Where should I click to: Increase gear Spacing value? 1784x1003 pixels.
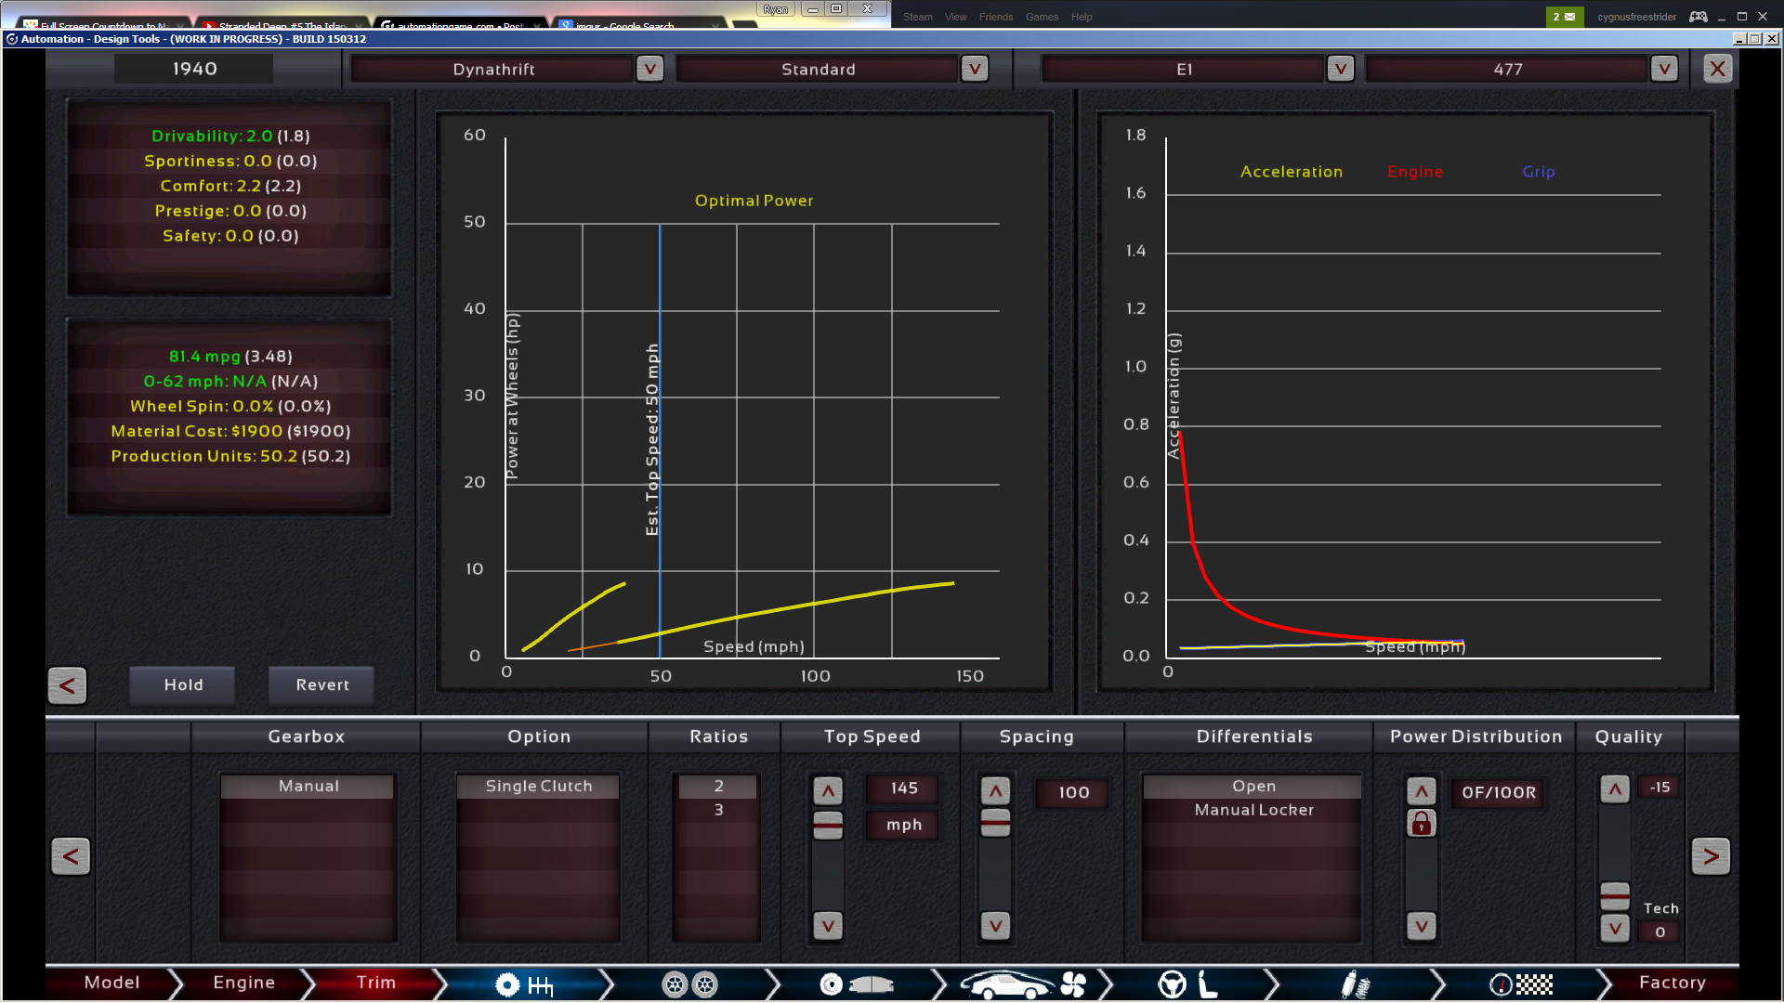click(995, 791)
